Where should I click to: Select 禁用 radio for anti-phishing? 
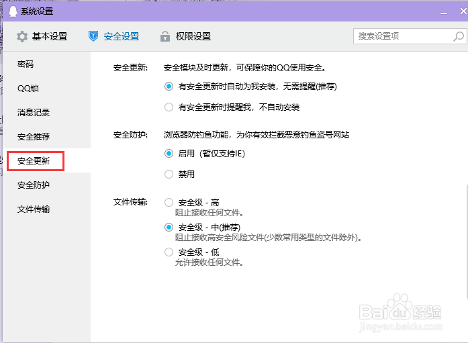tap(169, 174)
